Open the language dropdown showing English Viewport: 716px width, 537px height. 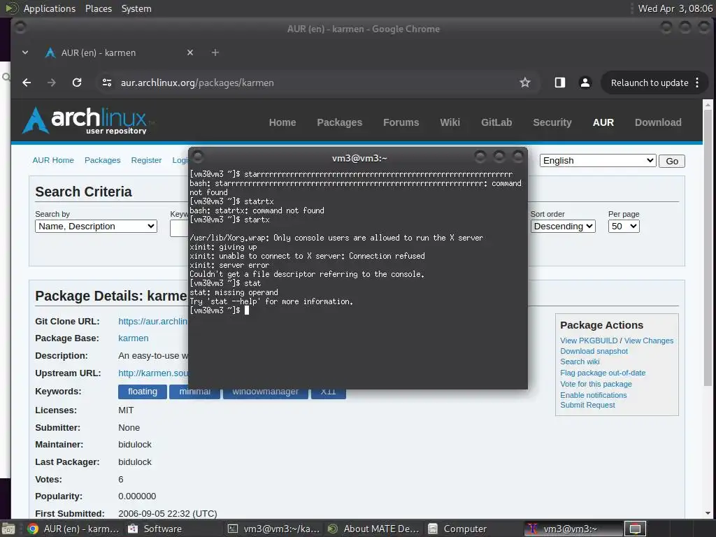598,161
